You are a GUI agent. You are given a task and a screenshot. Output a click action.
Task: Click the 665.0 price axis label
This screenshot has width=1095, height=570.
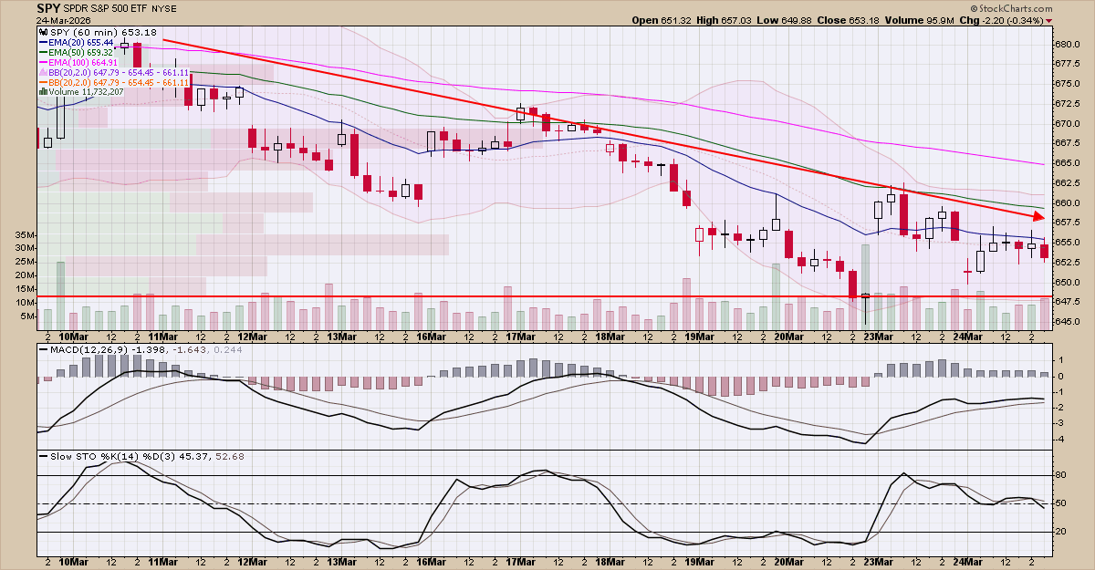[1068, 162]
